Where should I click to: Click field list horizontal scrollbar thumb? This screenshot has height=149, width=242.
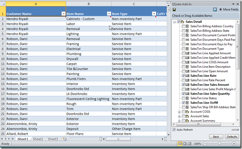[x=198, y=124]
